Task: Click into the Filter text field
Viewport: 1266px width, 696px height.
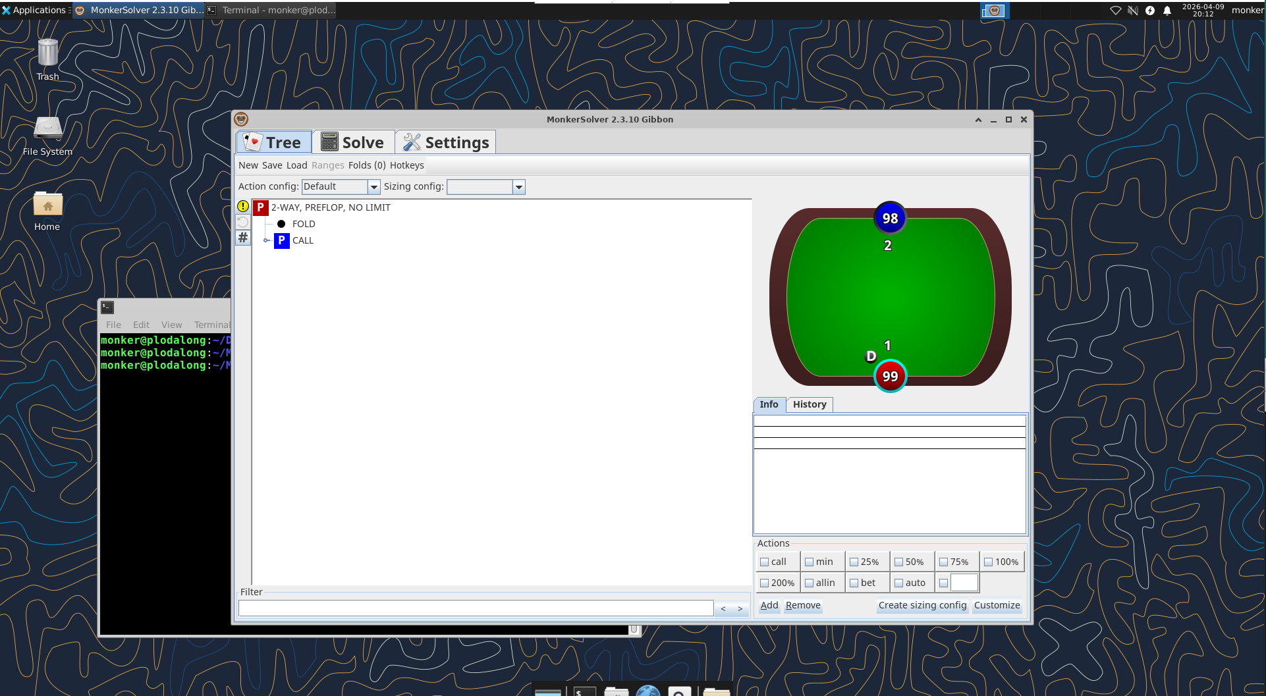Action: point(476,608)
